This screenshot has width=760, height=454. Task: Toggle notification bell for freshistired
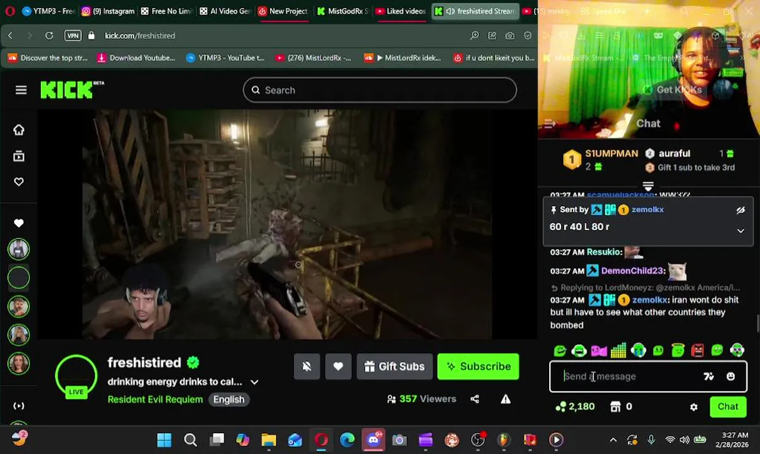(x=307, y=366)
